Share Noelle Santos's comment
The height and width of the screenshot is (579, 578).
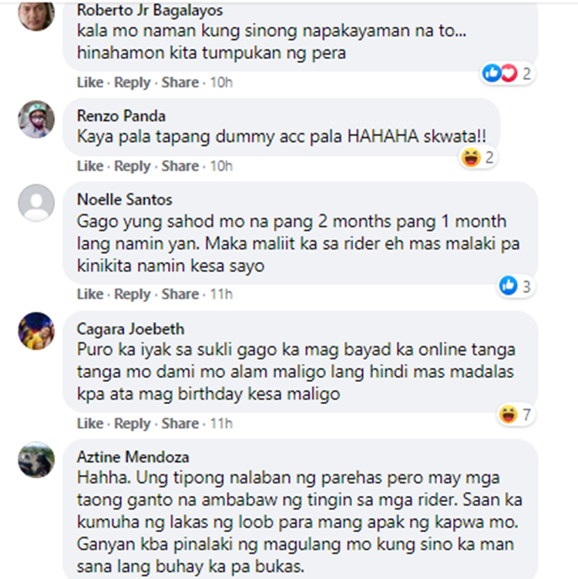[x=180, y=294]
